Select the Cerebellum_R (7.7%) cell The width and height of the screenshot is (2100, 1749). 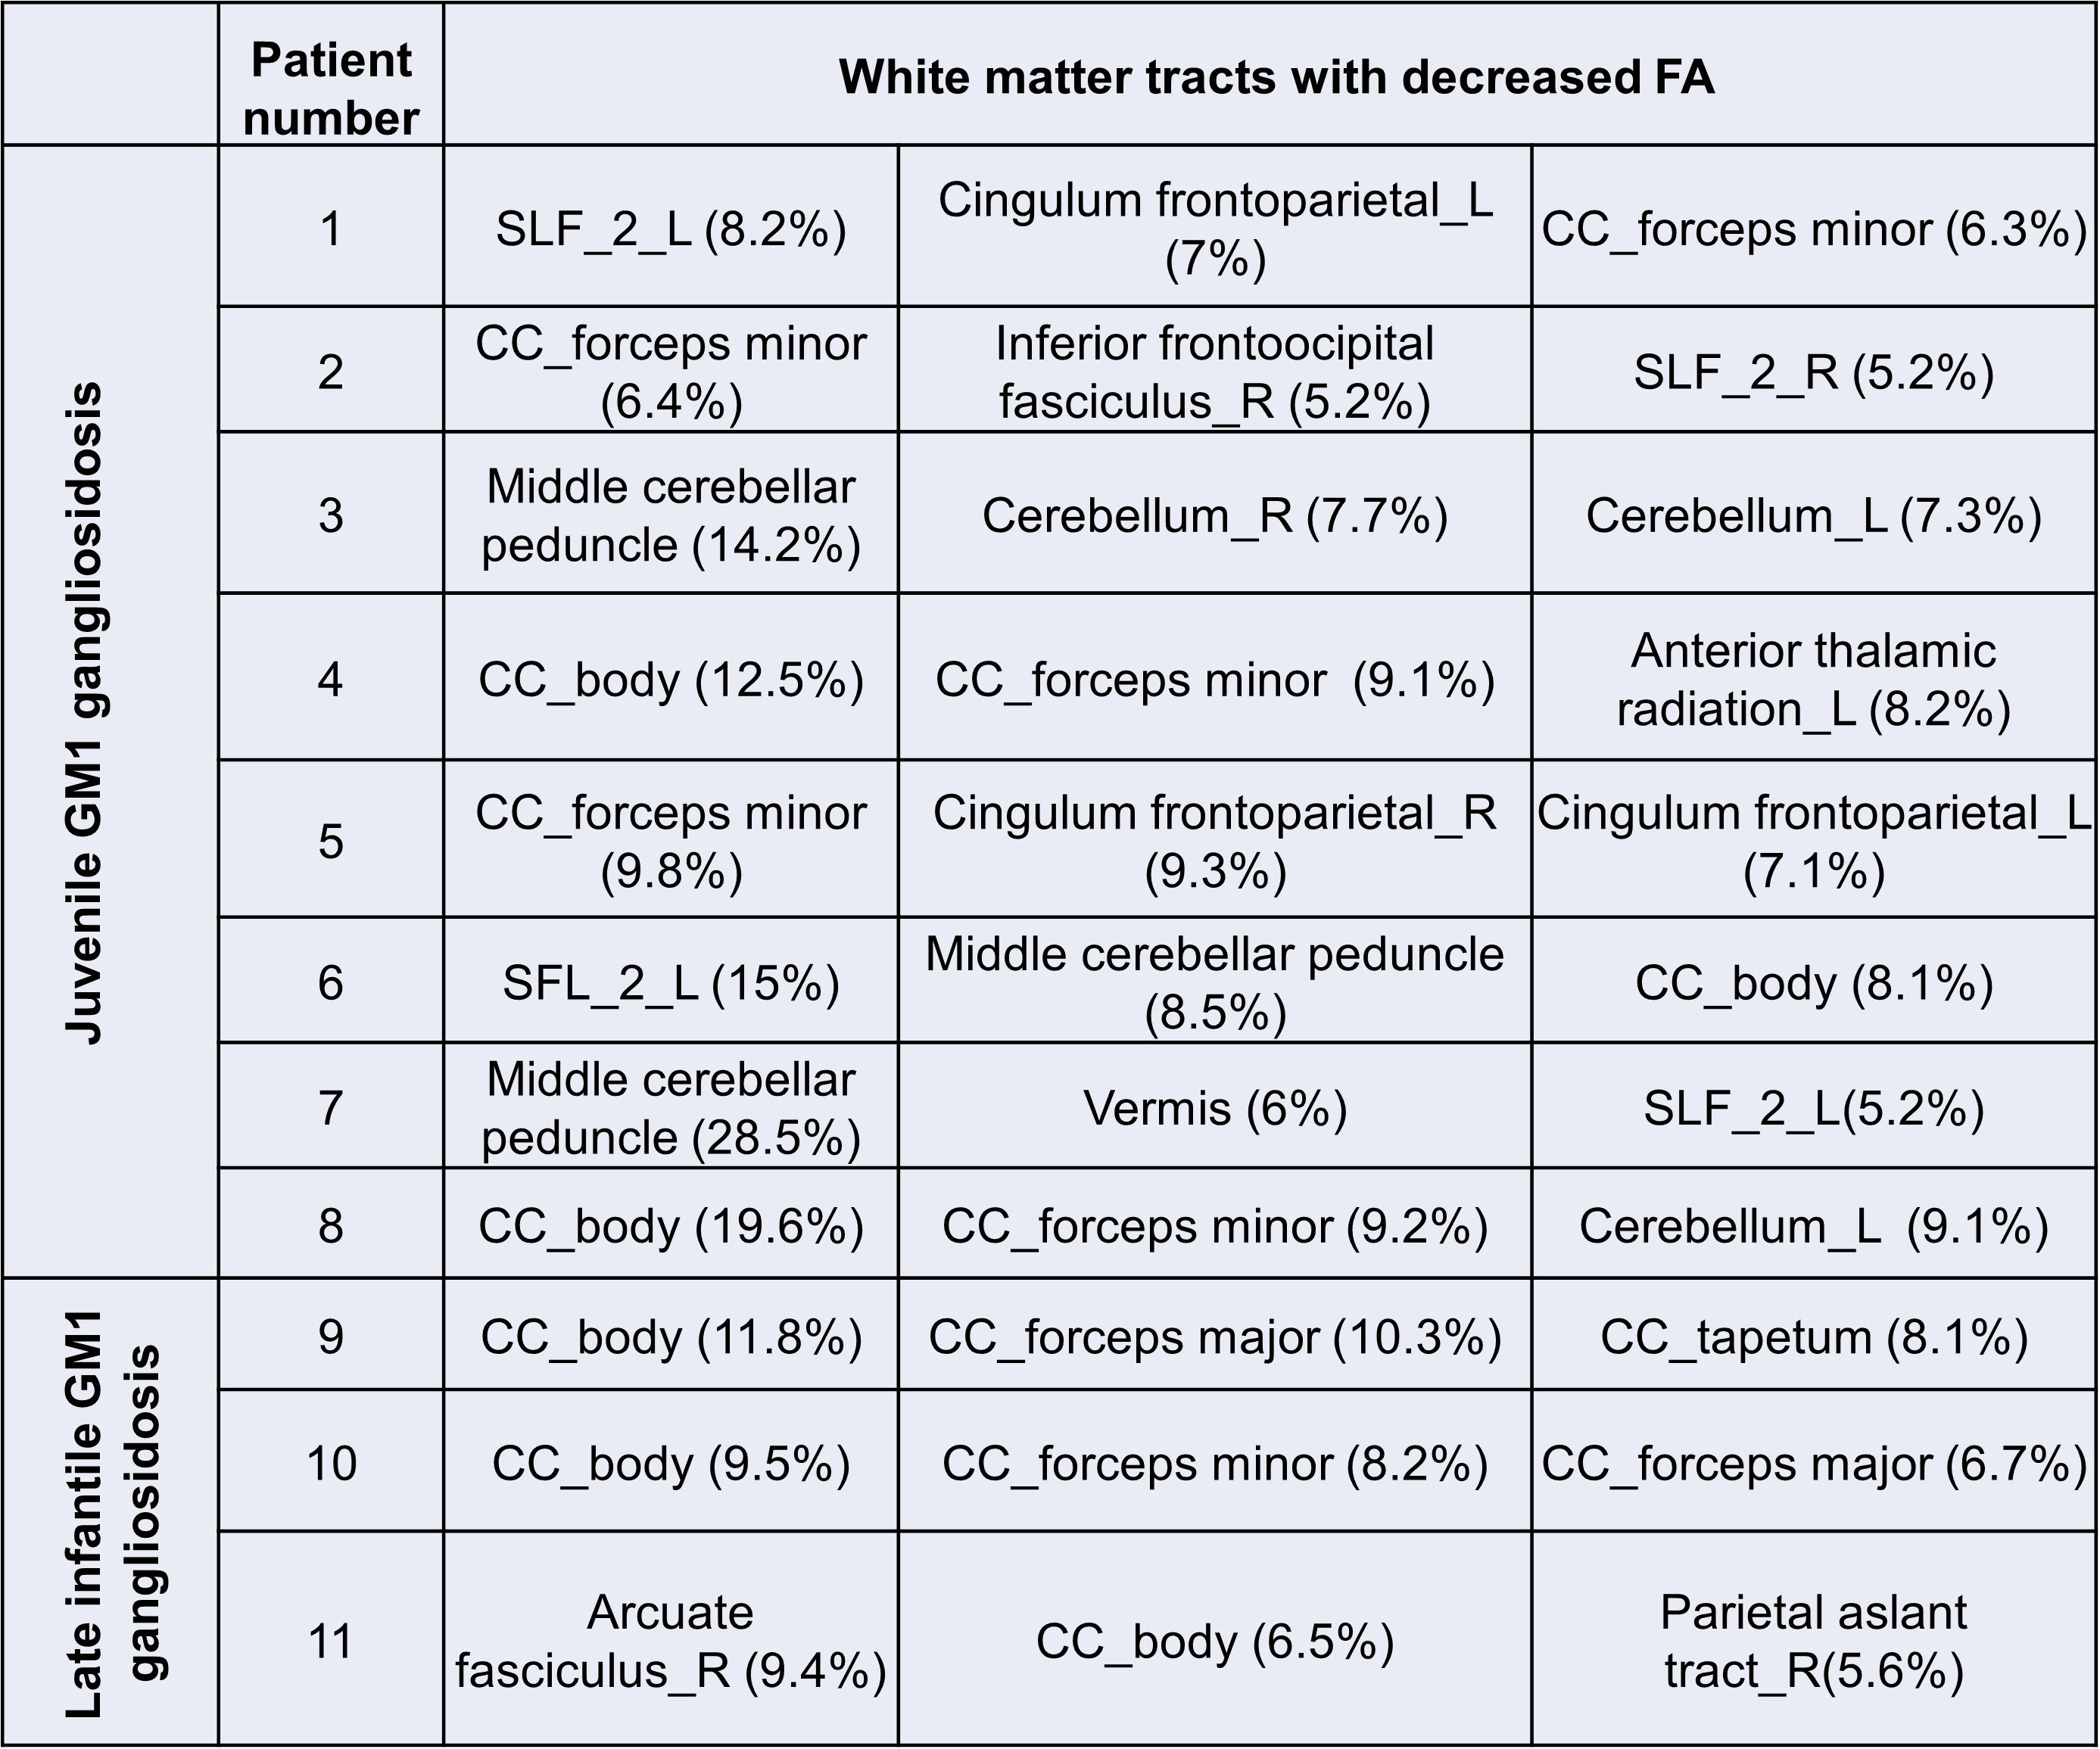(1215, 516)
